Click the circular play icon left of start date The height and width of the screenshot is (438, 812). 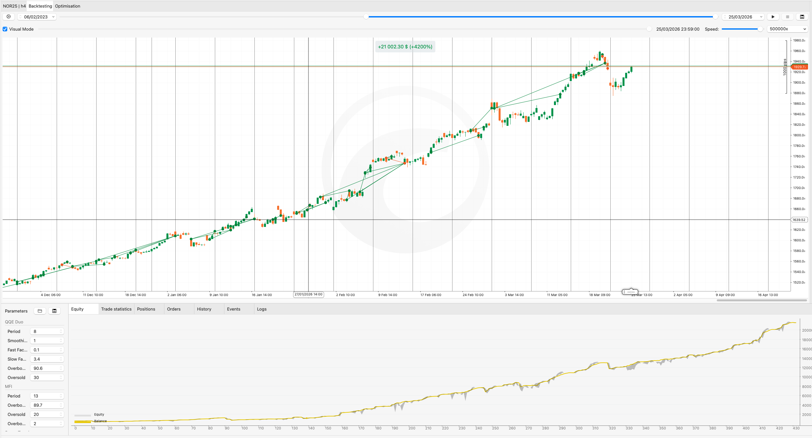point(9,17)
